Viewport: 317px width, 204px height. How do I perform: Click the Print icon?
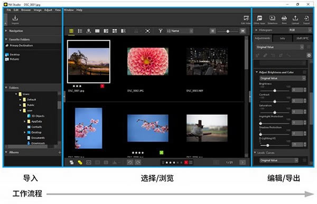click(x=284, y=18)
